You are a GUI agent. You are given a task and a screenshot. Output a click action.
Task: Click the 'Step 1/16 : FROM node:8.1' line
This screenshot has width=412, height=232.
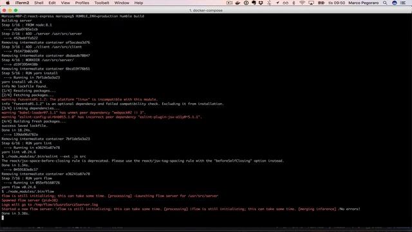click(x=27, y=25)
